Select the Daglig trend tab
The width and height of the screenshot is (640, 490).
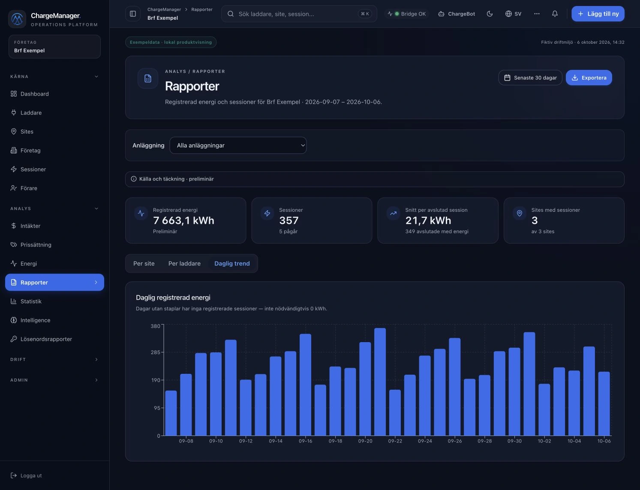click(x=232, y=264)
